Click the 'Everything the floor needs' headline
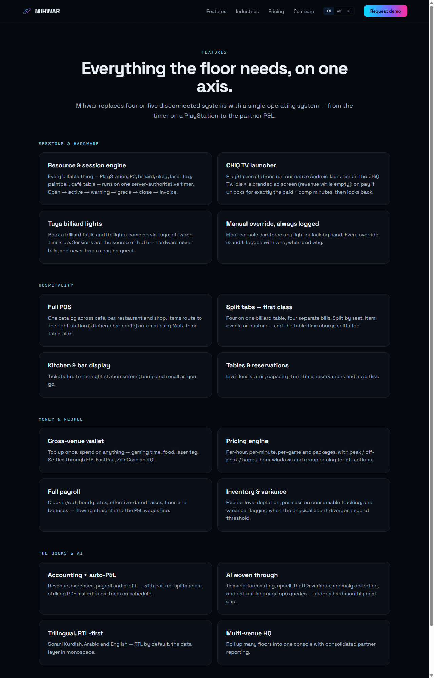 pyautogui.click(x=215, y=77)
